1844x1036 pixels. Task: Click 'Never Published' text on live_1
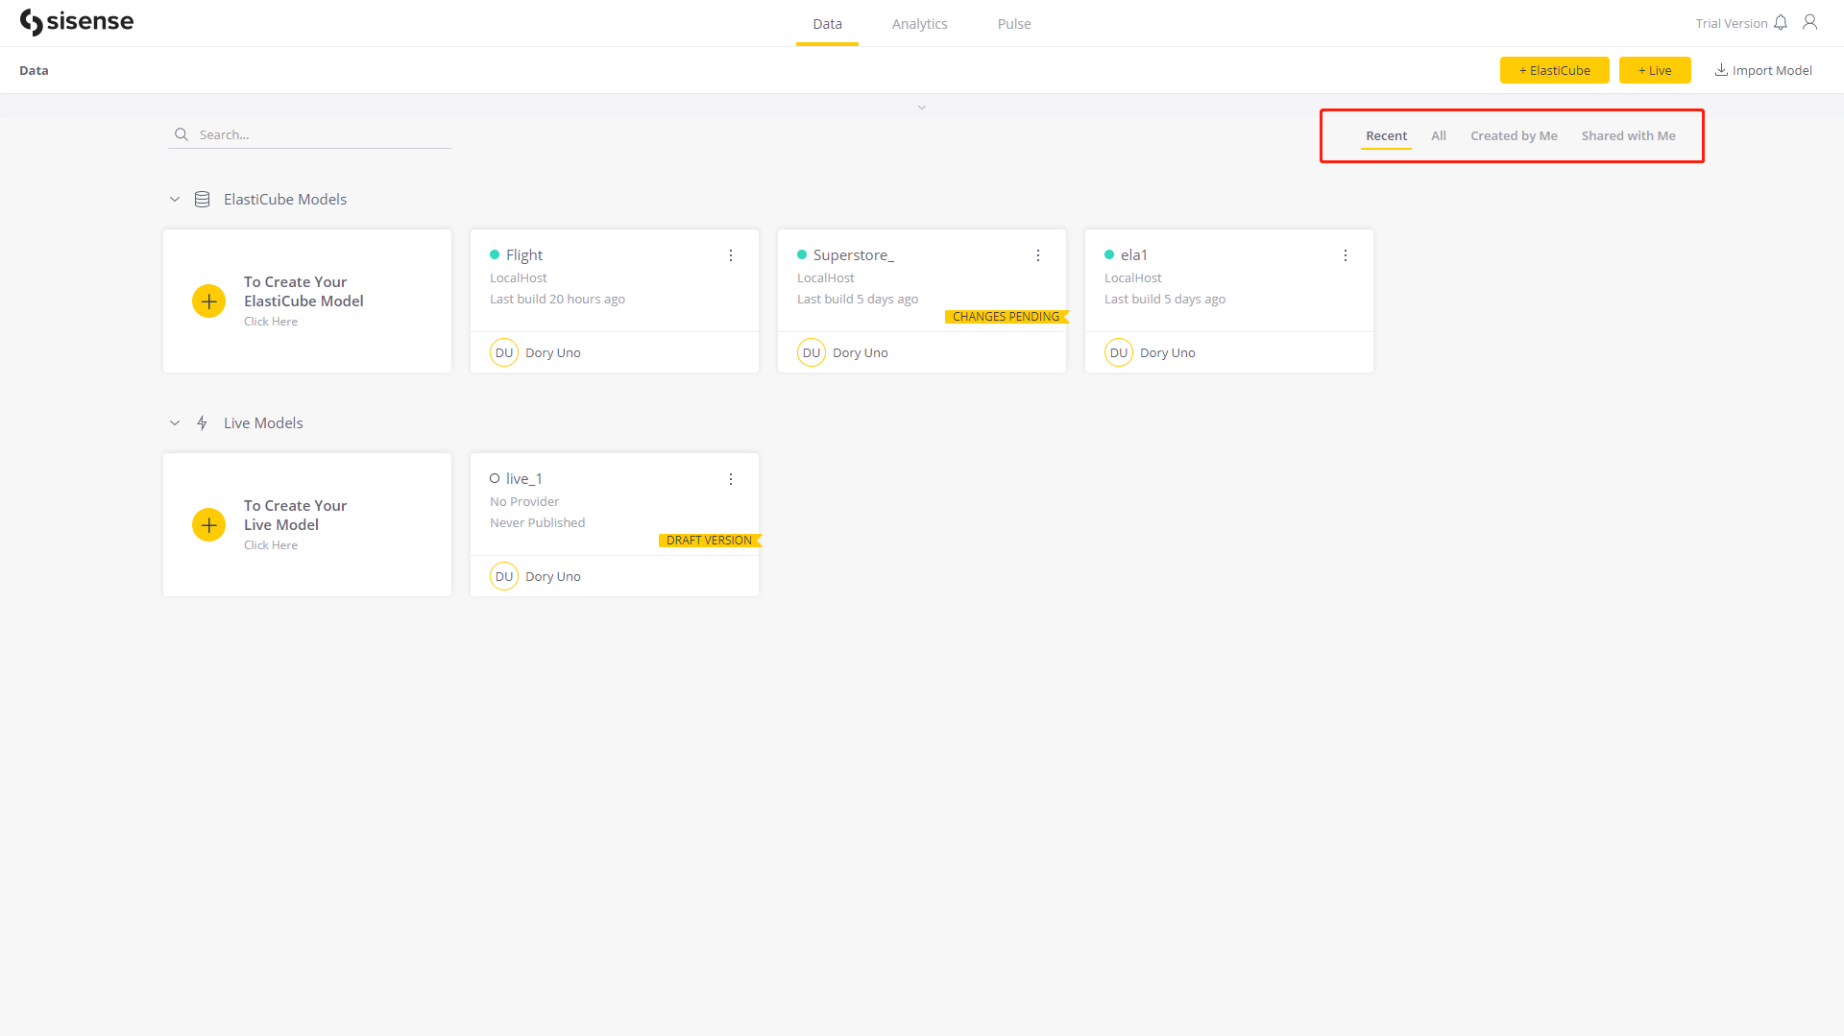coord(537,523)
